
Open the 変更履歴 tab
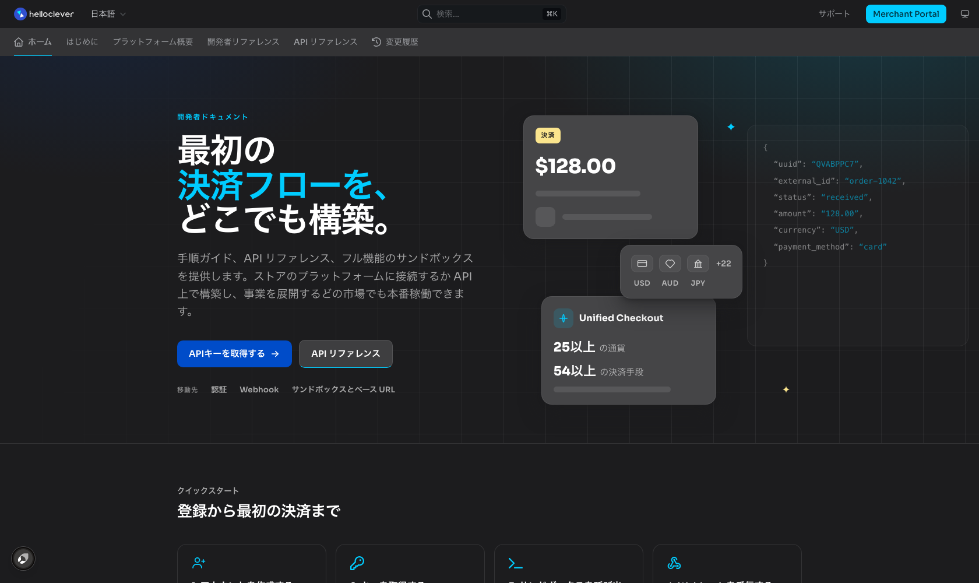[395, 42]
